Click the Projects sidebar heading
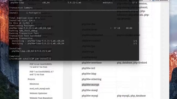Image resolution: width=177 pixels, height=99 pixels. click(31, 79)
